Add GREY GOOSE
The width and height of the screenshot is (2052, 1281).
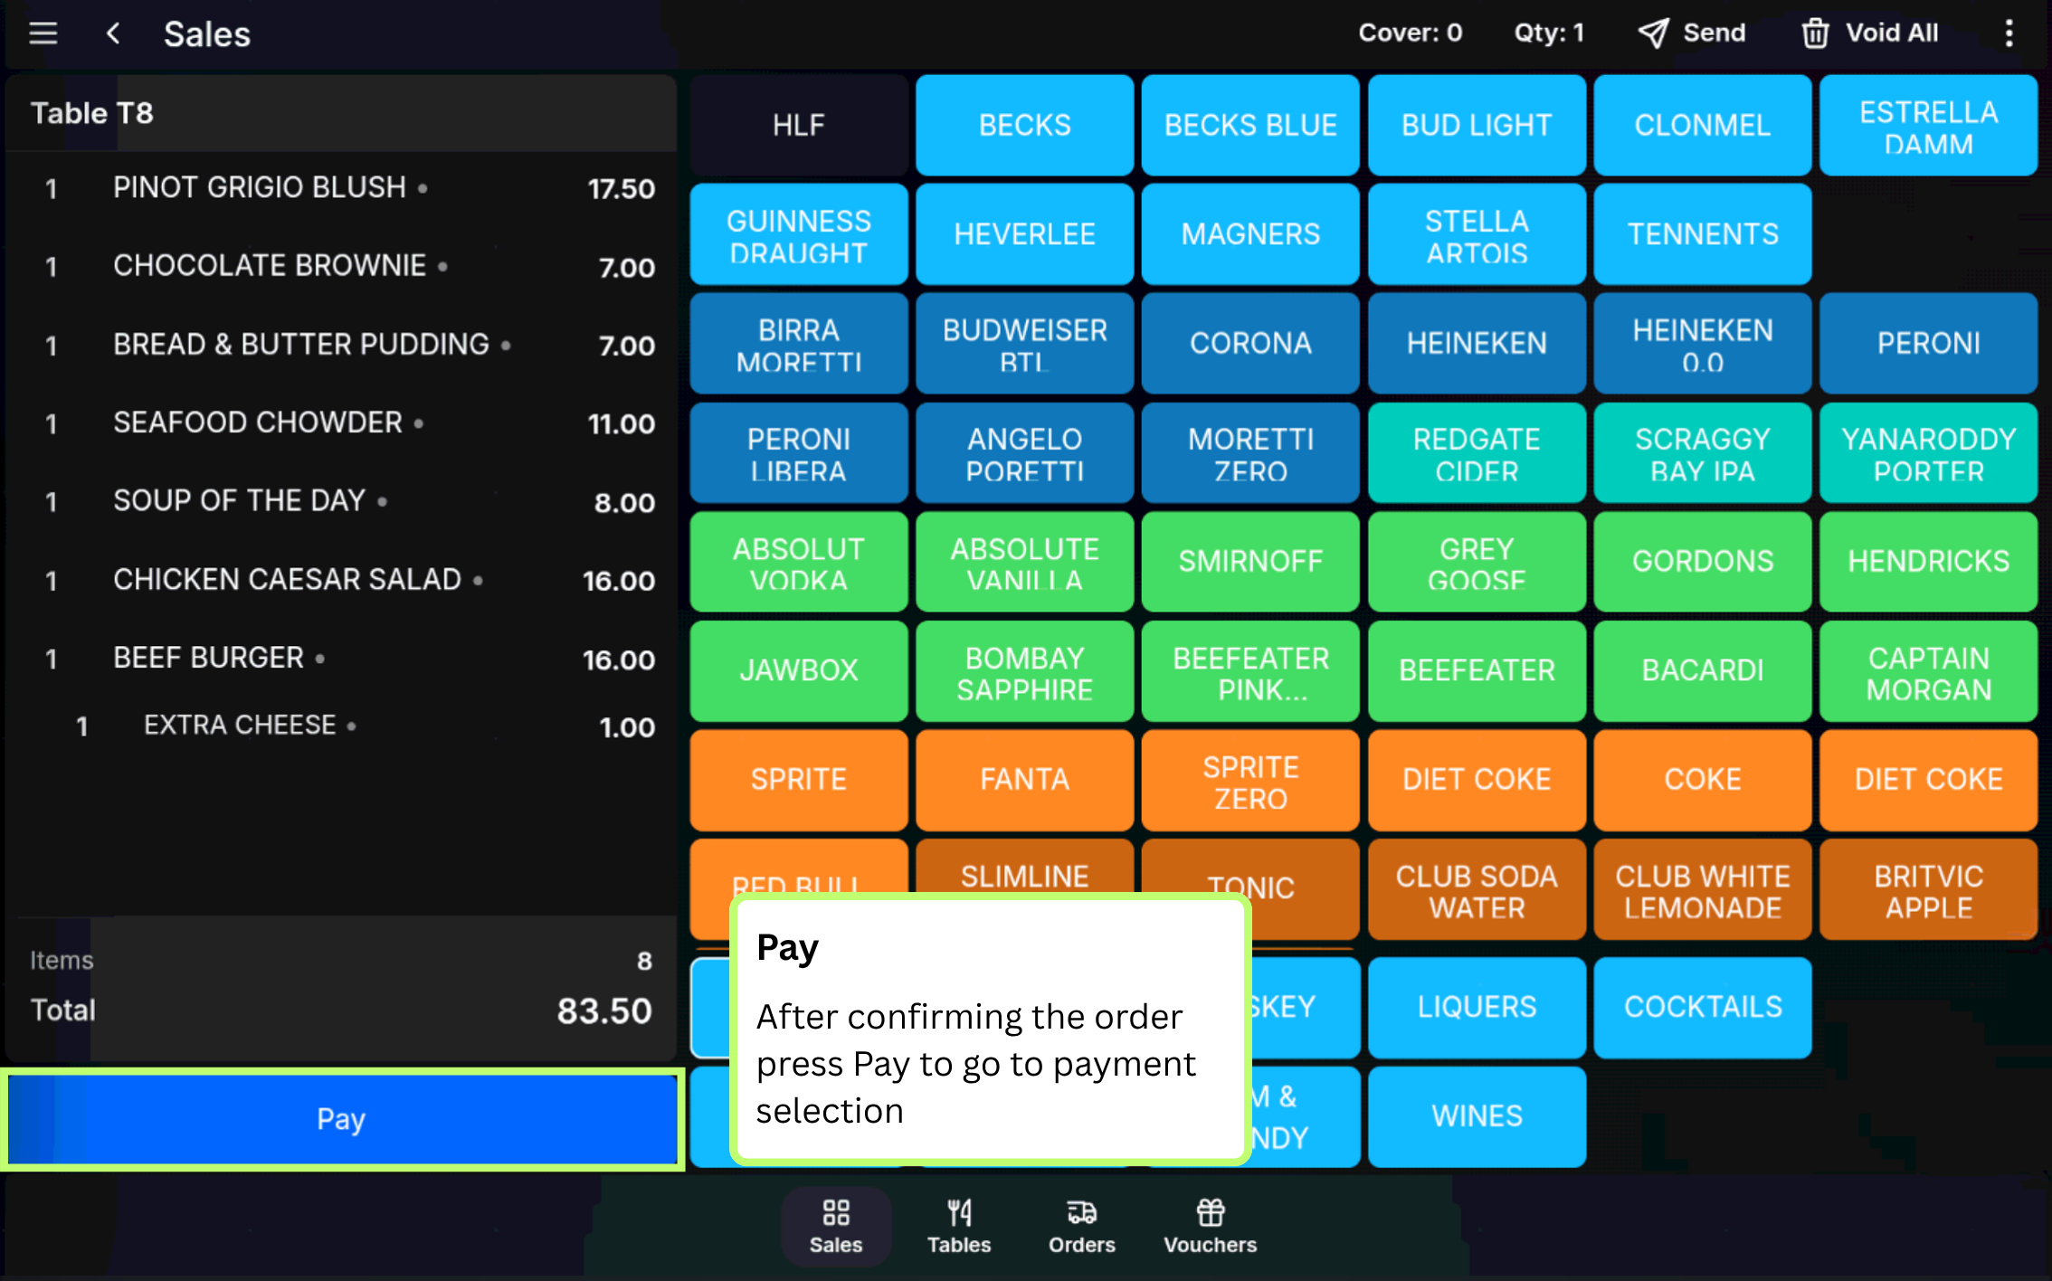coord(1477,562)
